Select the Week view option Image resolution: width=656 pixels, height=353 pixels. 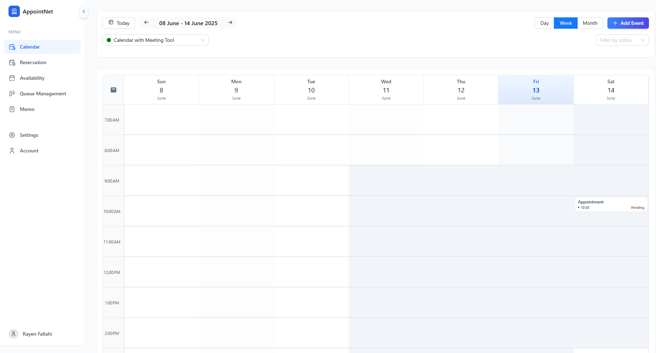click(566, 23)
